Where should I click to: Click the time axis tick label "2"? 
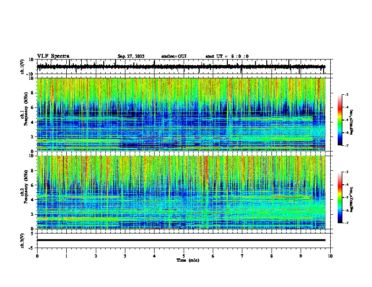tap(96, 256)
